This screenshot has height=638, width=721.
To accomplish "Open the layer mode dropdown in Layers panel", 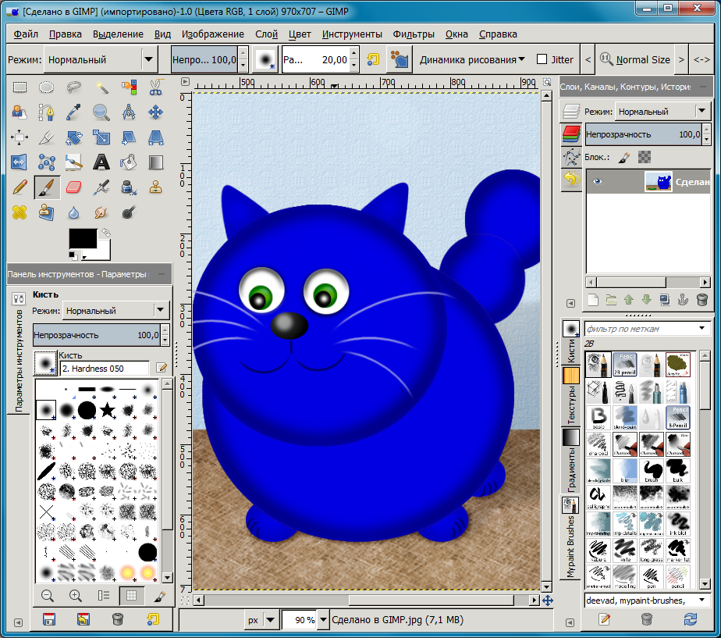I will [x=703, y=112].
